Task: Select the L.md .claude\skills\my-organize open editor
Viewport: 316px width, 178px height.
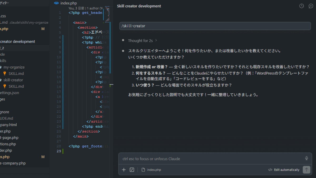Action: point(24,22)
